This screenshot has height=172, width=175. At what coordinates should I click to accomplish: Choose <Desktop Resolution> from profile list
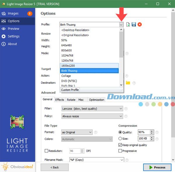[x=90, y=30]
